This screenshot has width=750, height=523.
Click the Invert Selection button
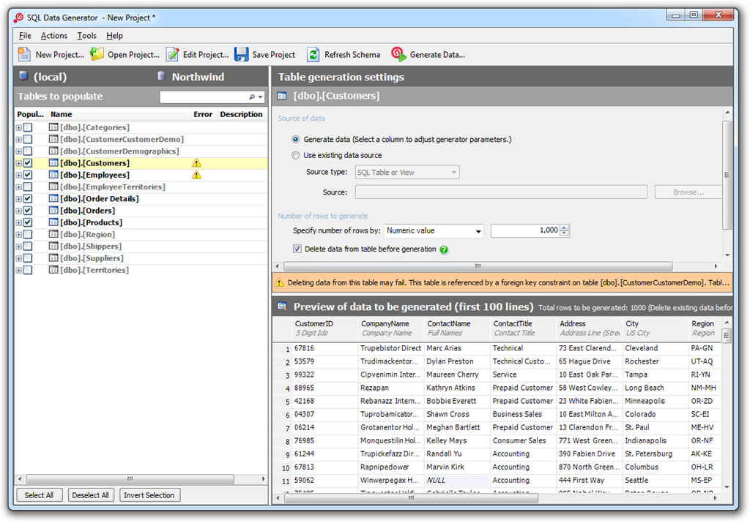[x=149, y=495]
